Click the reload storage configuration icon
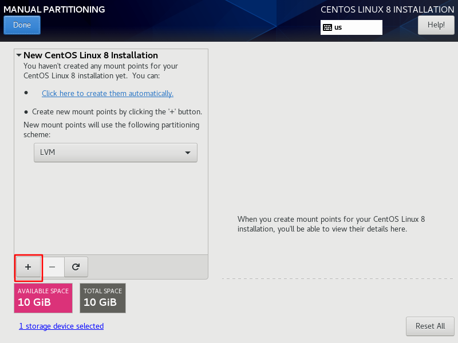 pos(76,267)
